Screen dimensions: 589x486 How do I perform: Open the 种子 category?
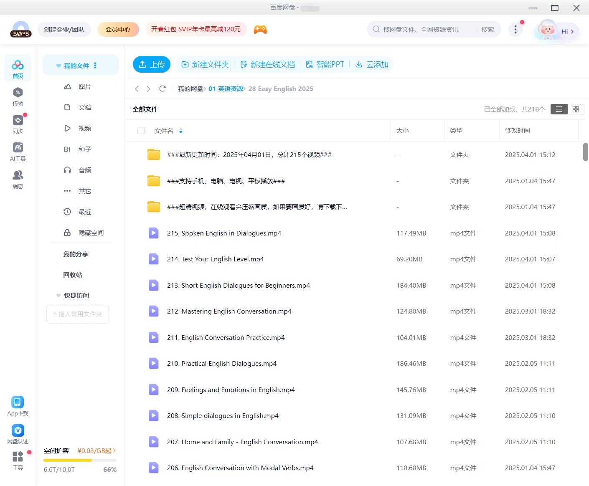point(77,149)
